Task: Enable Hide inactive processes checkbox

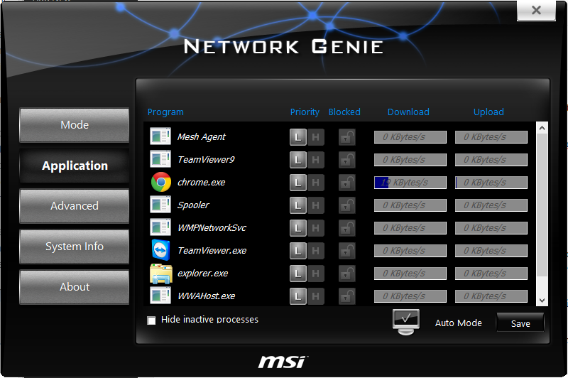Action: pyautogui.click(x=151, y=320)
